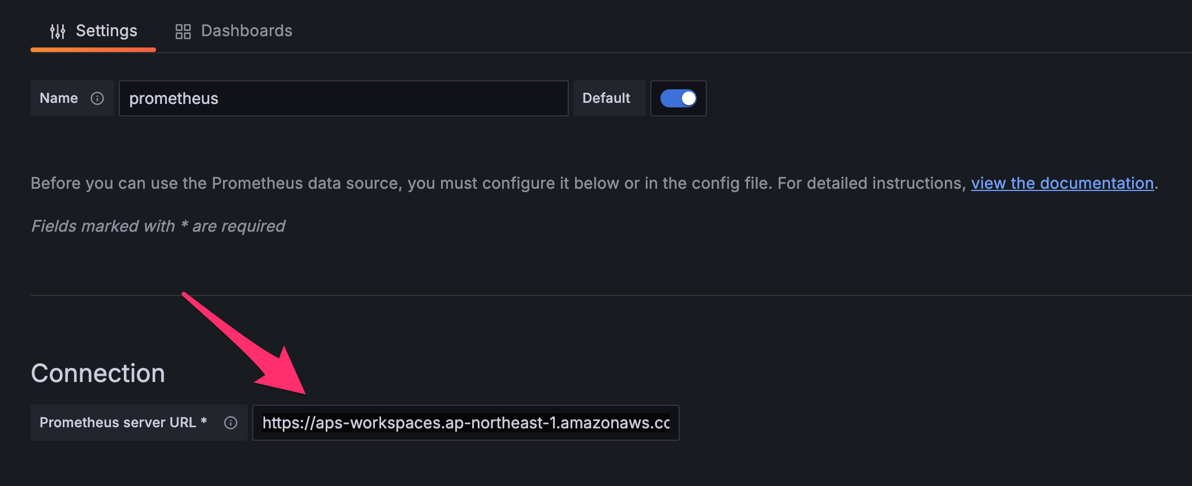Image resolution: width=1192 pixels, height=486 pixels.
Task: Click the Default label
Action: tap(606, 98)
